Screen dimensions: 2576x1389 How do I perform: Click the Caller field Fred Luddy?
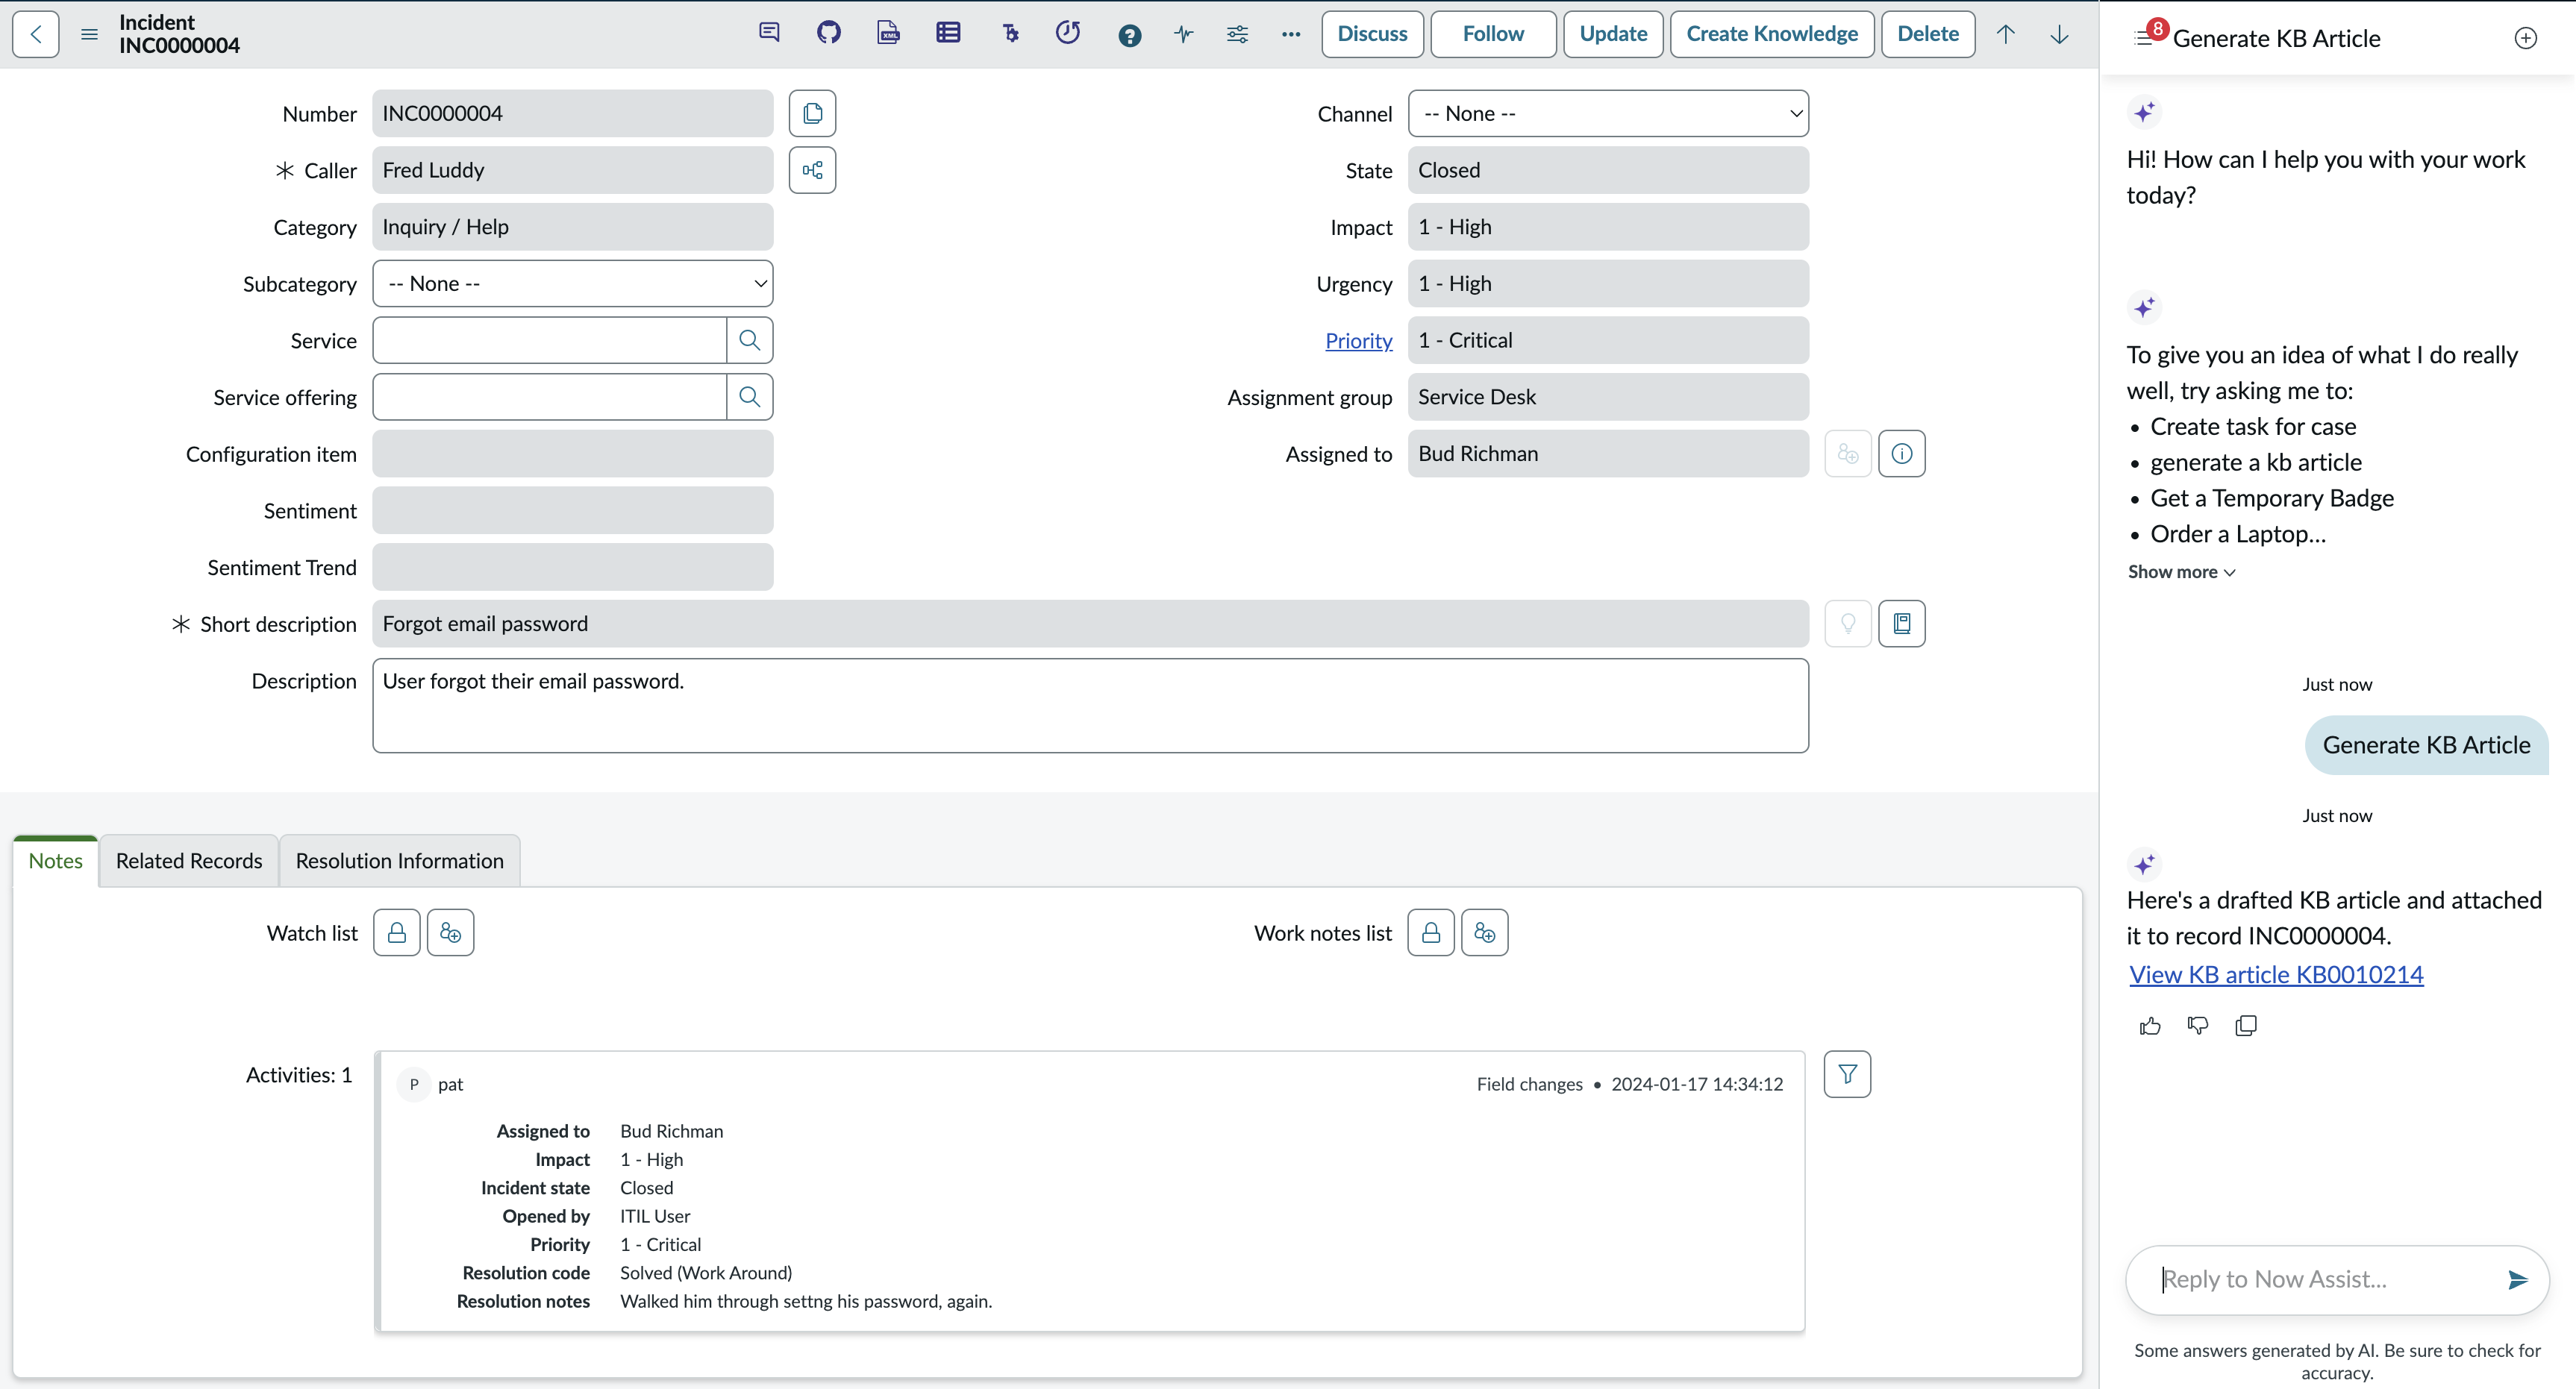click(x=573, y=170)
